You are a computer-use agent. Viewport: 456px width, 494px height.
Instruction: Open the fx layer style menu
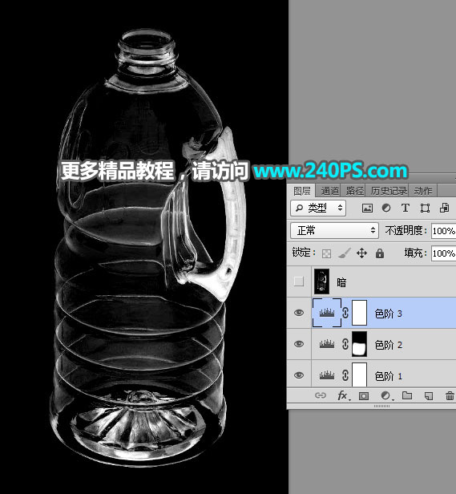[x=343, y=395]
